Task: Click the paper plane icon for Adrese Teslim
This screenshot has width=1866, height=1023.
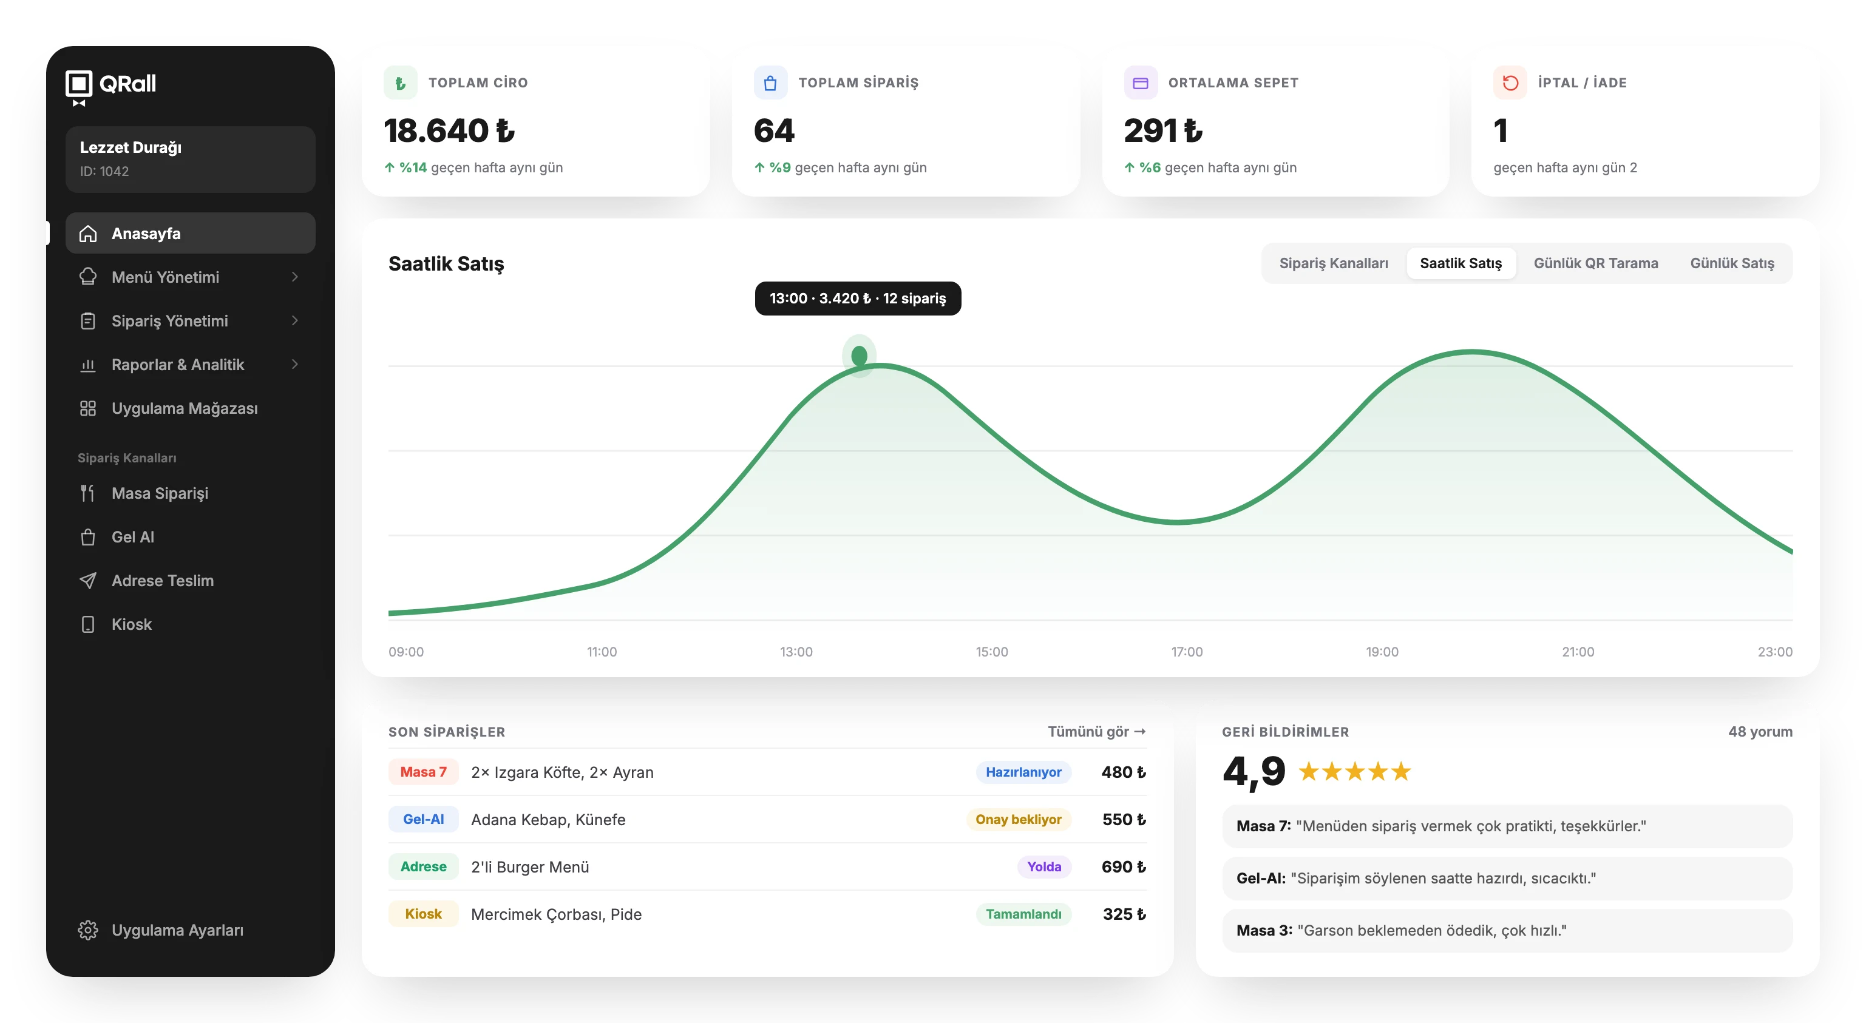Action: pyautogui.click(x=87, y=581)
